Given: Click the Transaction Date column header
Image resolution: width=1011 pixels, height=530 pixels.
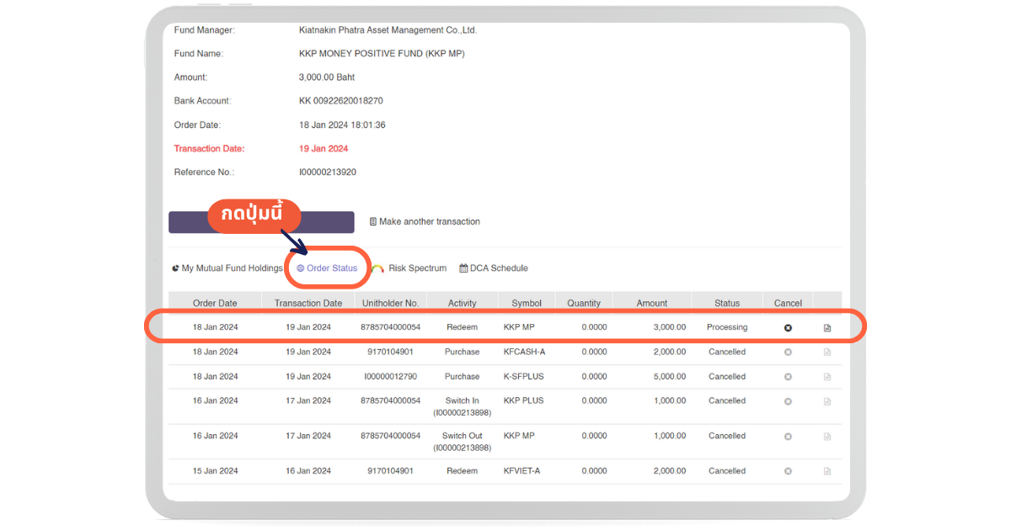Looking at the screenshot, I should pos(308,304).
